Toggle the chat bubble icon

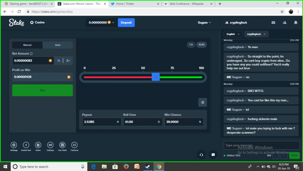[213, 155]
